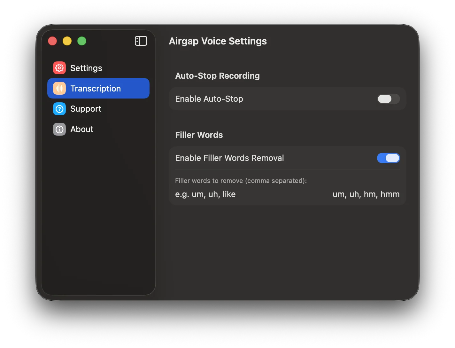Image resolution: width=455 pixels, height=348 pixels.
Task: Click the yellow minimize window button
Action: tap(67, 41)
